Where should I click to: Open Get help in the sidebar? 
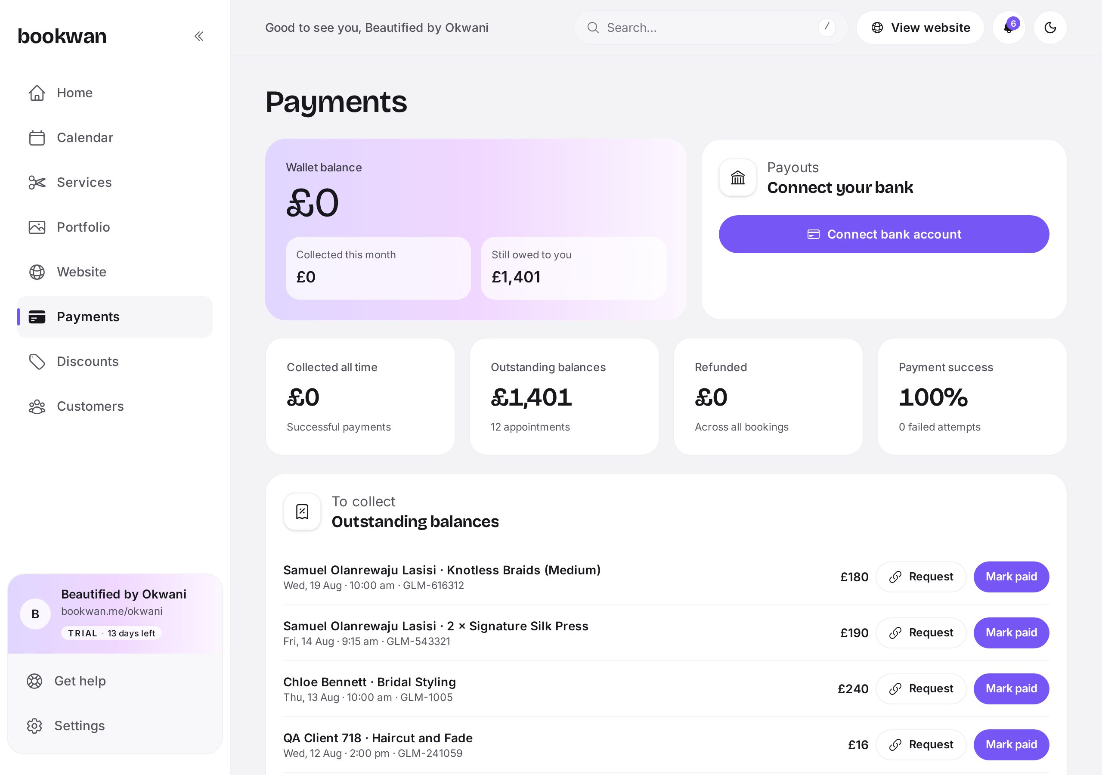coord(115,681)
